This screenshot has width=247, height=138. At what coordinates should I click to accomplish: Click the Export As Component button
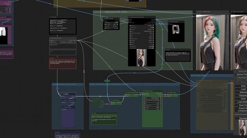point(241,110)
